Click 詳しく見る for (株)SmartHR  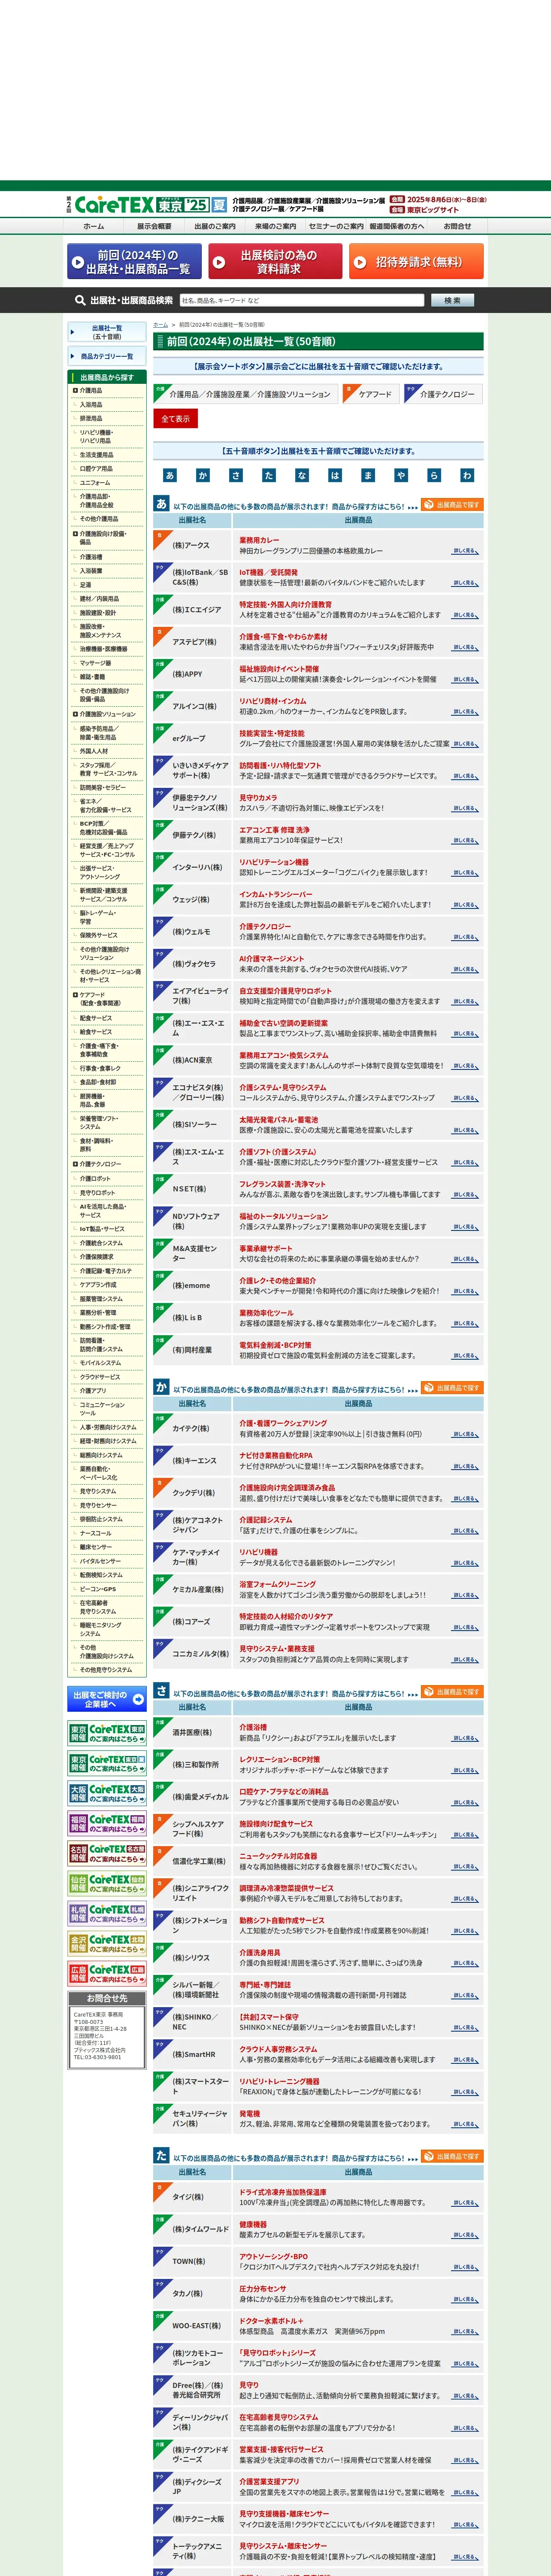click(465, 2060)
